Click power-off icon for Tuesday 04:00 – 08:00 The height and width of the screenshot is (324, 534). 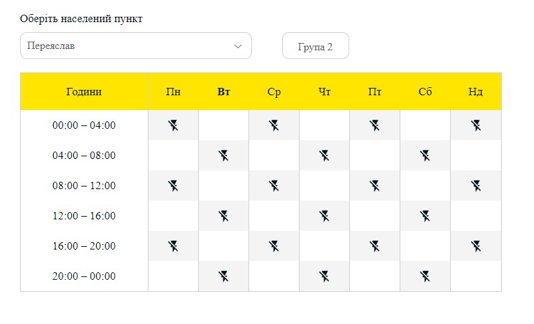pos(224,156)
